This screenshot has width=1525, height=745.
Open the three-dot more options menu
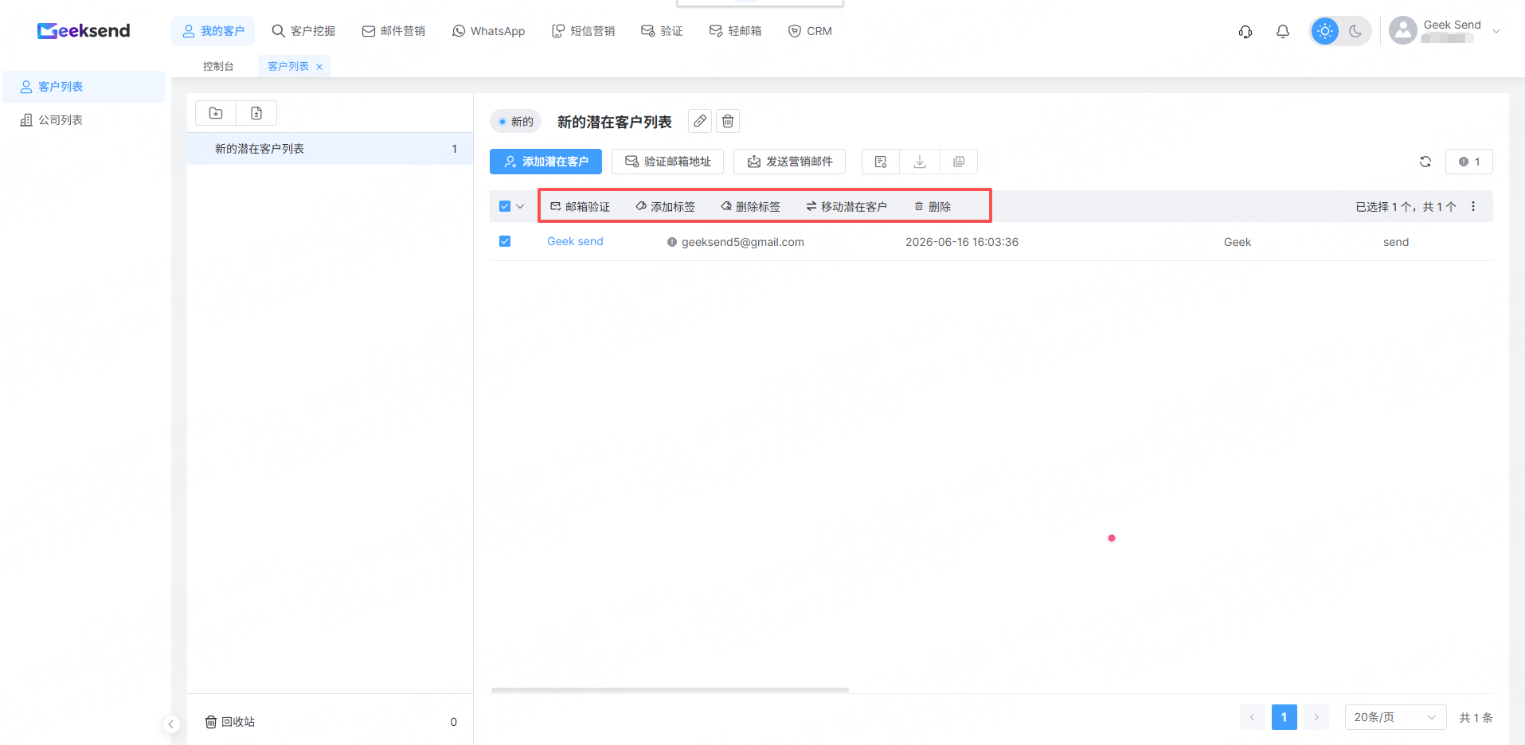(1473, 206)
